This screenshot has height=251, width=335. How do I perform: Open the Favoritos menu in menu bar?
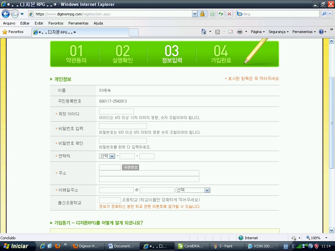pyautogui.click(x=56, y=23)
